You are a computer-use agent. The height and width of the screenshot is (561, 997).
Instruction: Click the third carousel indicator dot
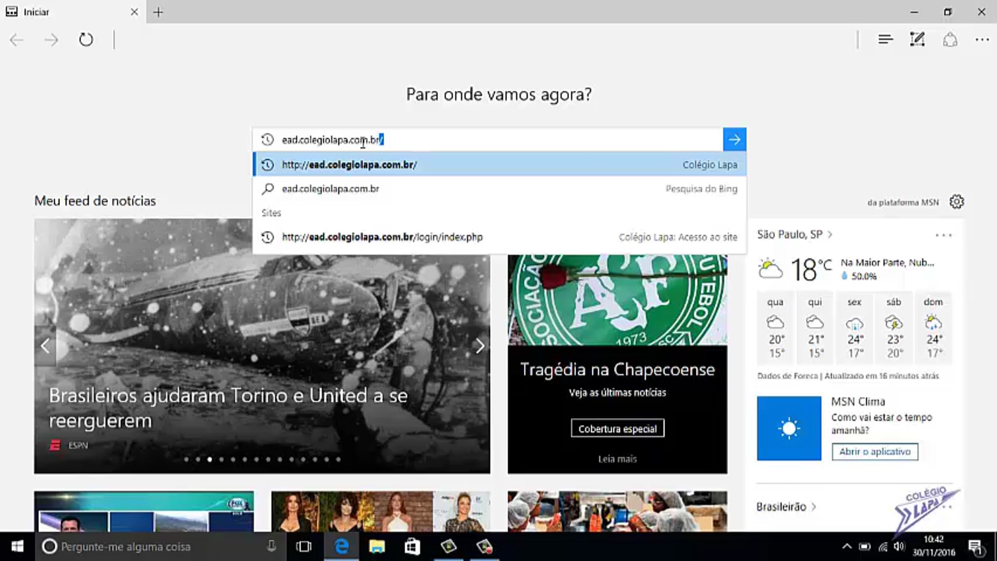(x=210, y=459)
